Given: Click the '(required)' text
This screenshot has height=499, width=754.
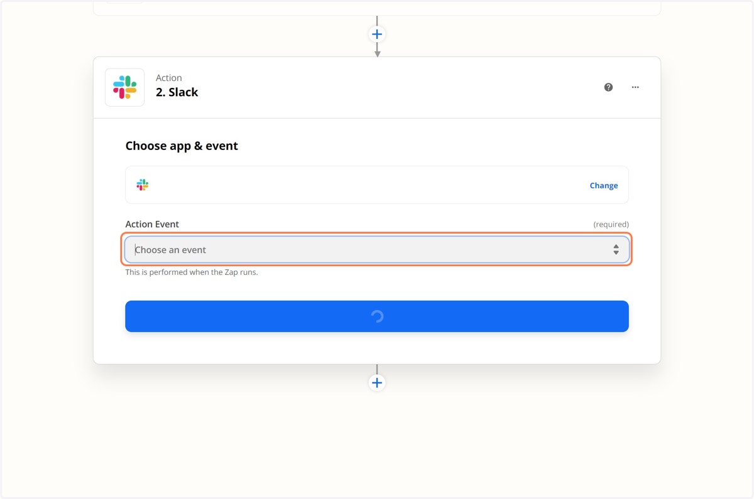Looking at the screenshot, I should point(611,224).
